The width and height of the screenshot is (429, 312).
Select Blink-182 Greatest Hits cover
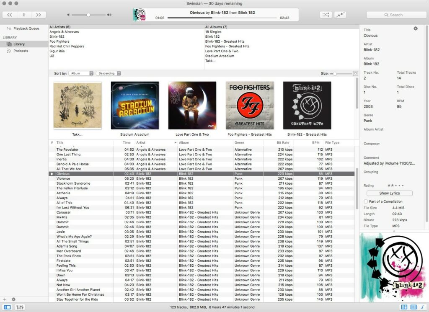click(307, 106)
